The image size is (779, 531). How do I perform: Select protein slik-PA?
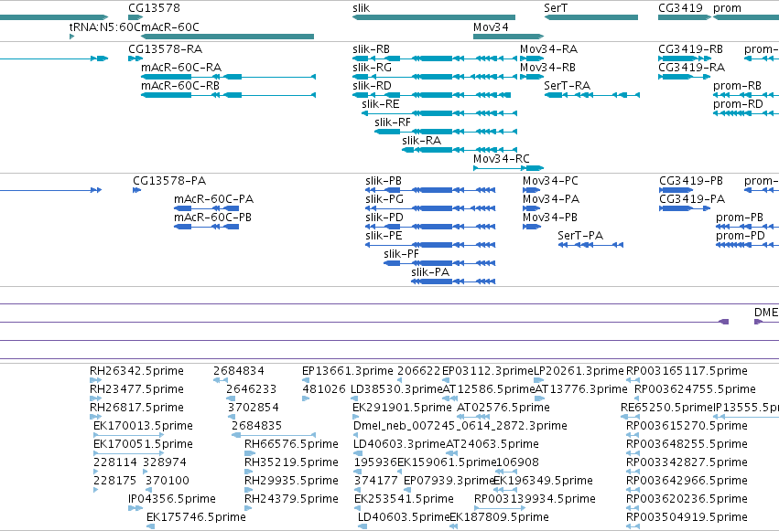tap(453, 281)
